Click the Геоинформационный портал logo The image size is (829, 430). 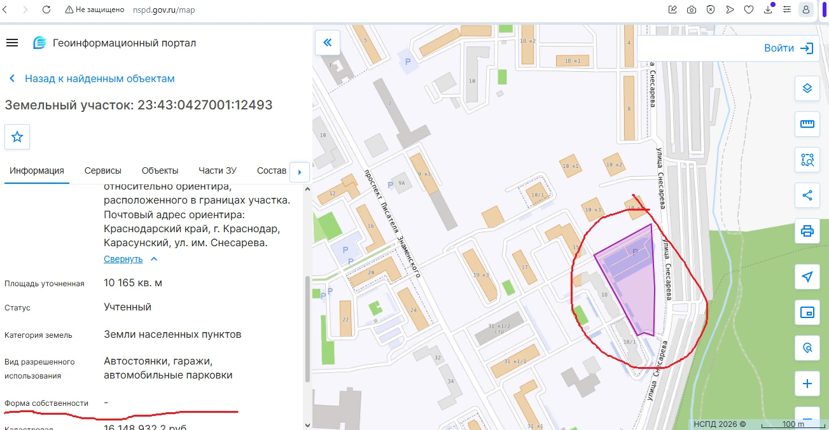[x=115, y=43]
